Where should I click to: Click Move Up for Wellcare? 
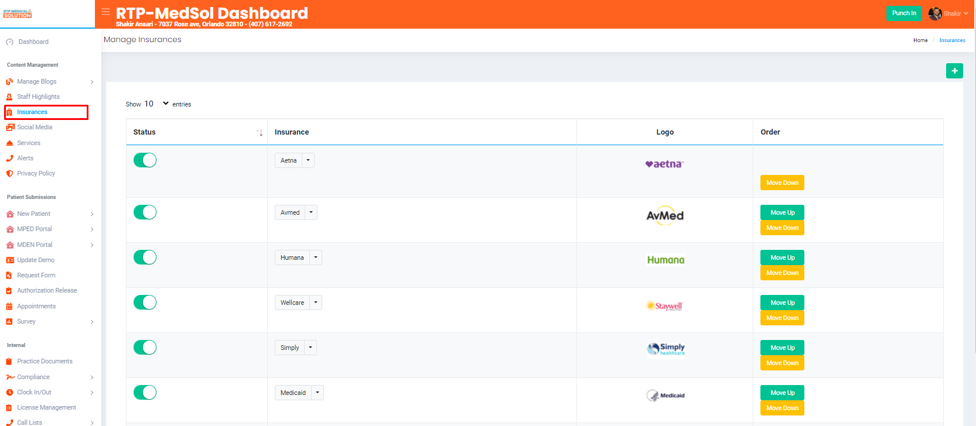782,303
